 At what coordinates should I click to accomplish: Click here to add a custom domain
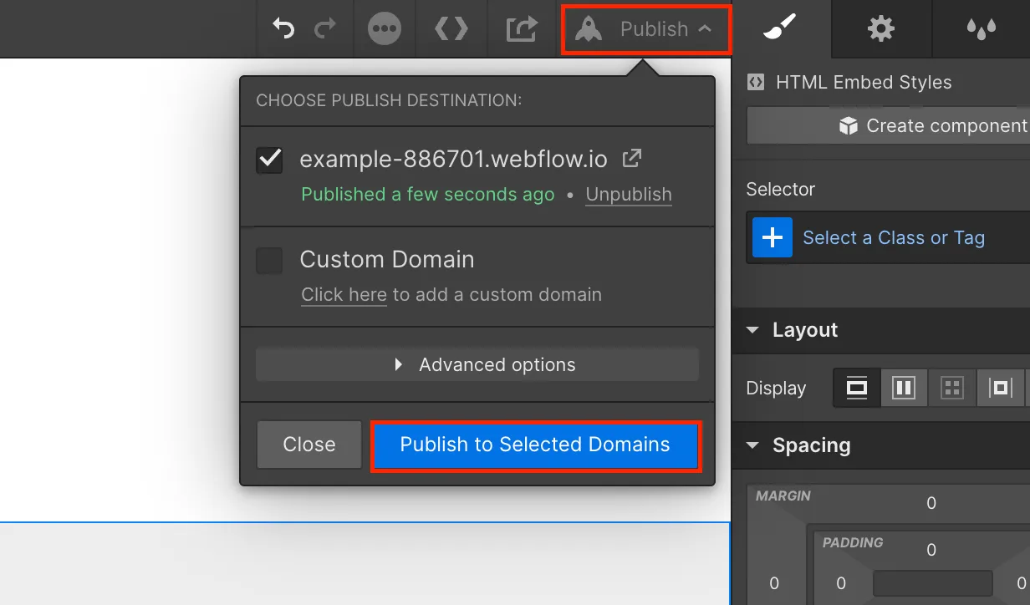click(344, 294)
